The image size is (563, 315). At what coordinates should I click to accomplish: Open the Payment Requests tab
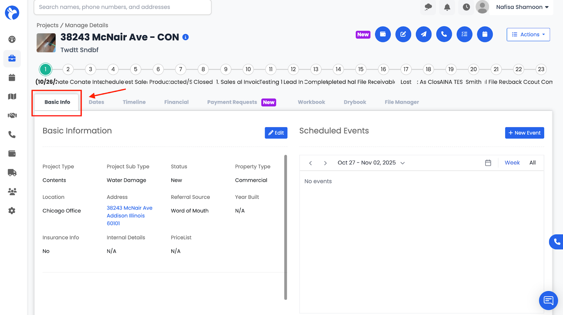[x=232, y=102]
